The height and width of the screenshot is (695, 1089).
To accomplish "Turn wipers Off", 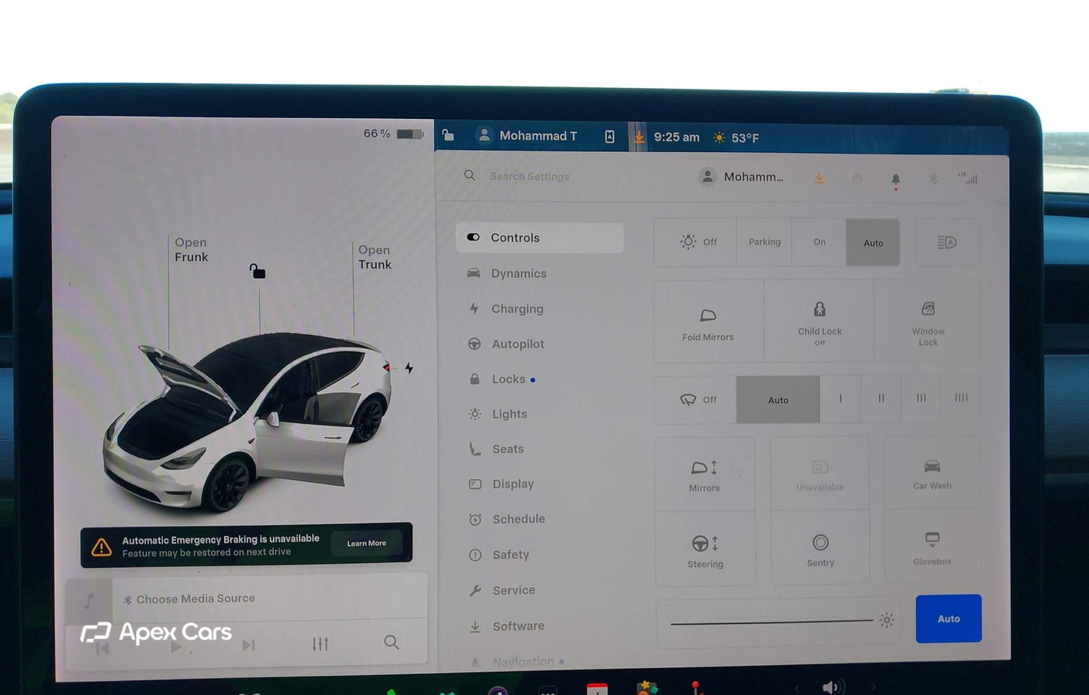I will 696,399.
